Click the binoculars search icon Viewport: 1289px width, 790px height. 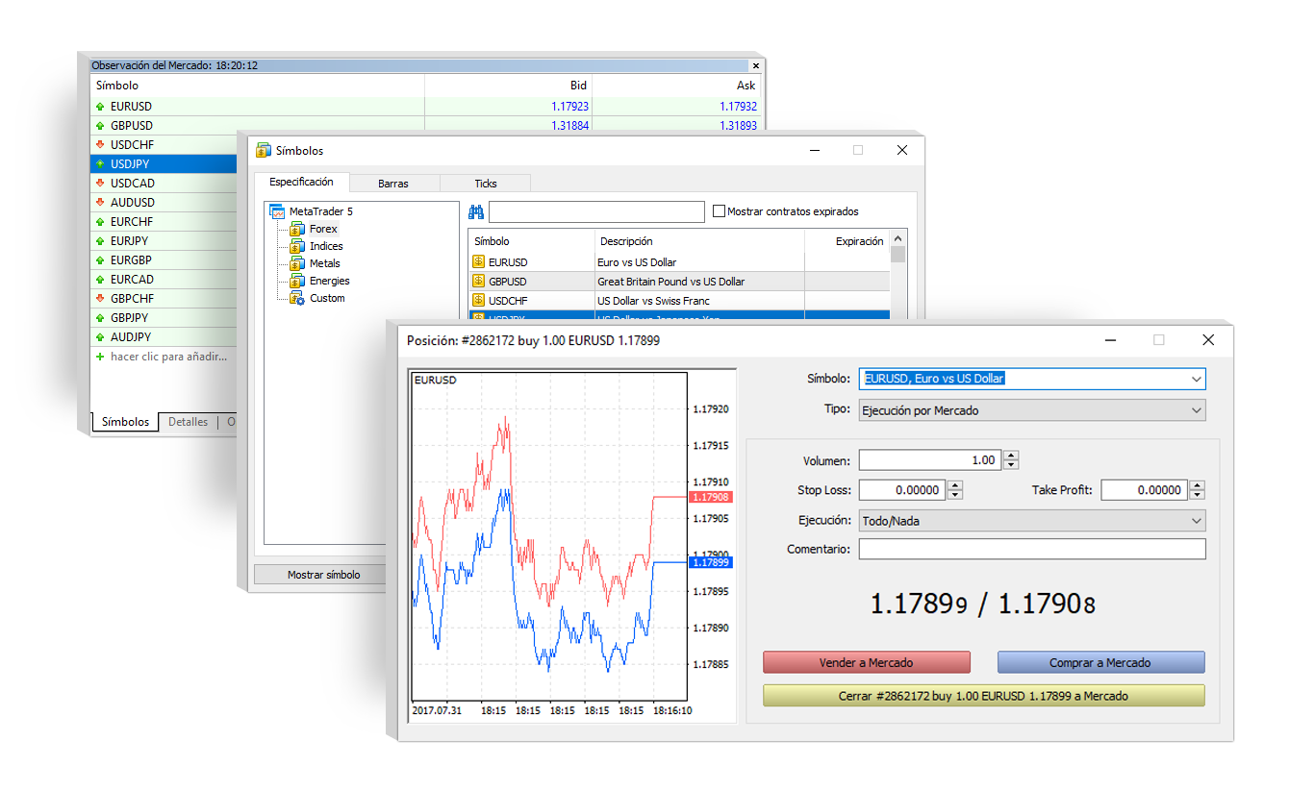click(475, 211)
